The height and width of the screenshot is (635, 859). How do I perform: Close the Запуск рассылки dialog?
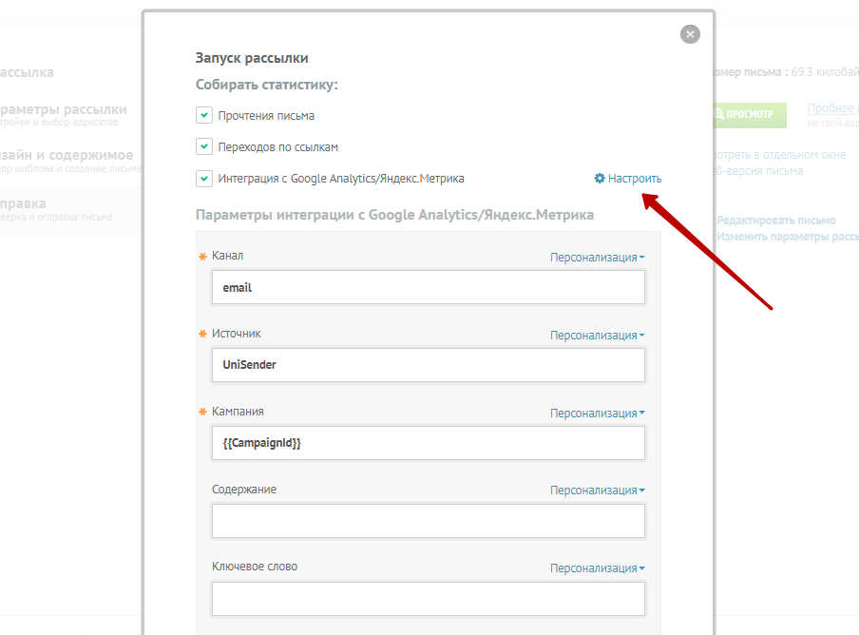point(690,34)
